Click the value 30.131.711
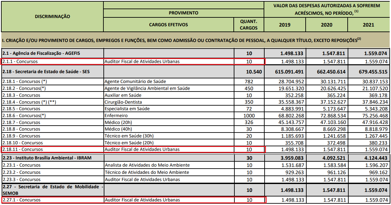Viewport: 391px width, 205px height. [333, 82]
